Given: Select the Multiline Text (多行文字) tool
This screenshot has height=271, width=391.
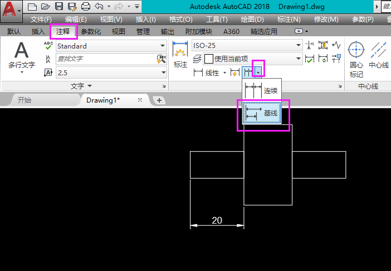Looking at the screenshot, I should (22, 57).
